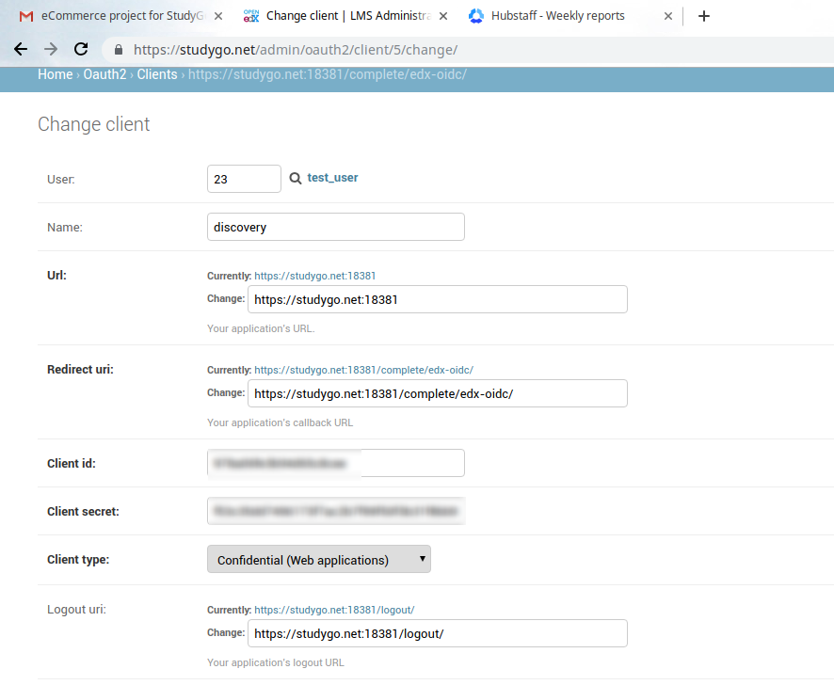Reload the page with refresh icon
The width and height of the screenshot is (834, 685).
[82, 49]
